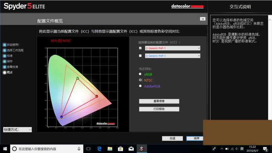Click the taskbar search input box

[46, 149]
